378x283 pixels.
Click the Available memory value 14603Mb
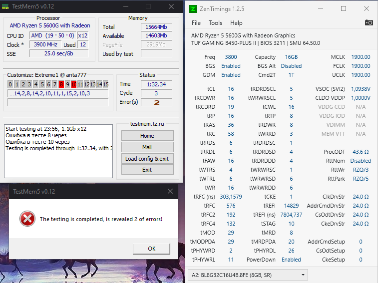pyautogui.click(x=156, y=35)
